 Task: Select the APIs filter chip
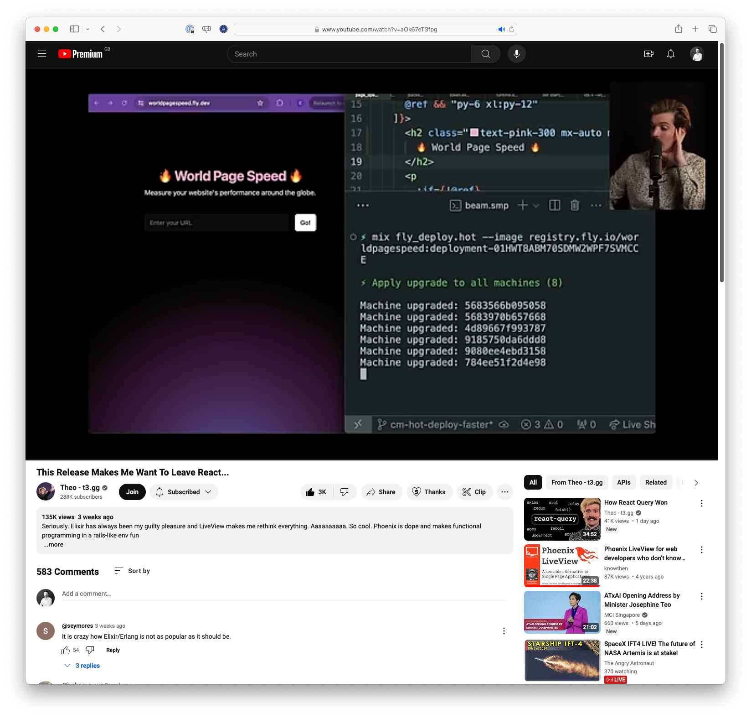(624, 482)
